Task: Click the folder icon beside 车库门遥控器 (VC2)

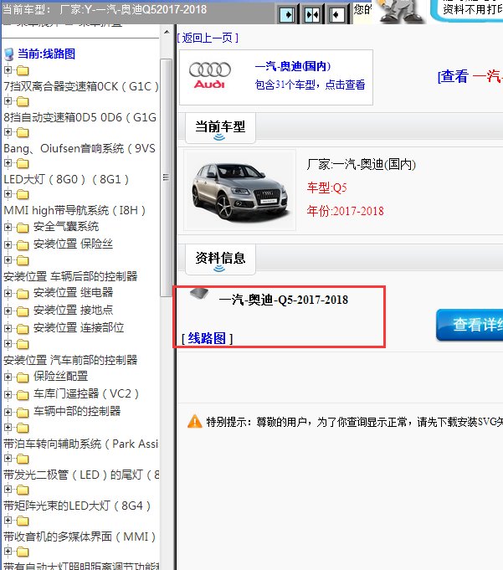Action: pyautogui.click(x=23, y=395)
